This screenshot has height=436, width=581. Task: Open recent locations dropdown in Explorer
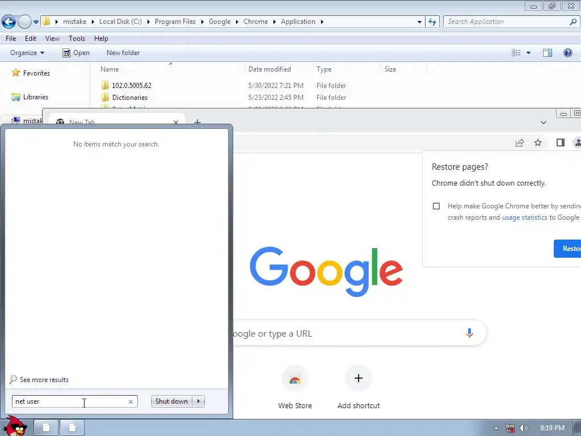pyautogui.click(x=36, y=22)
